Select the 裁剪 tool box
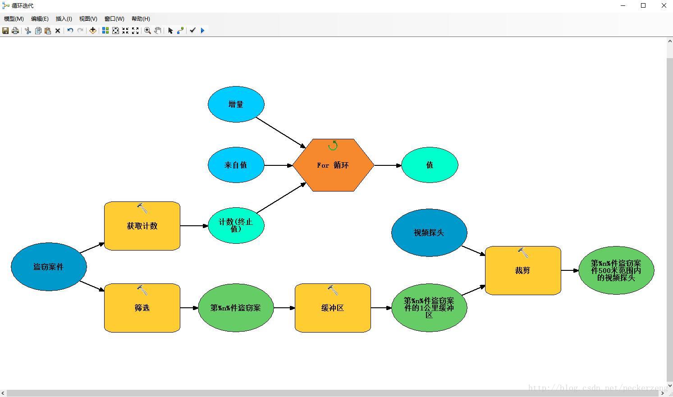 coord(523,270)
